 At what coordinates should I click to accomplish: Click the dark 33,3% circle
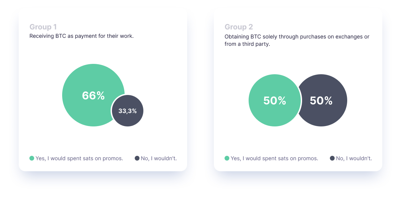pyautogui.click(x=128, y=111)
